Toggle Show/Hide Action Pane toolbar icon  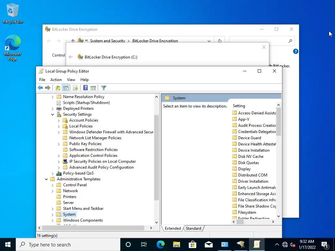tap(93, 88)
